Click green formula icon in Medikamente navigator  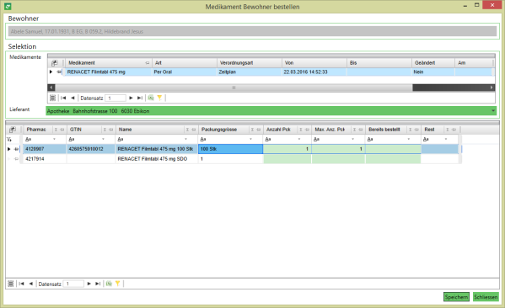tap(151, 98)
